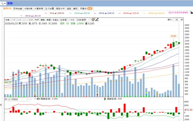Screen dimensions: 193x121
Task: Select the pencil drawing tool
Action: (x=97, y=20)
